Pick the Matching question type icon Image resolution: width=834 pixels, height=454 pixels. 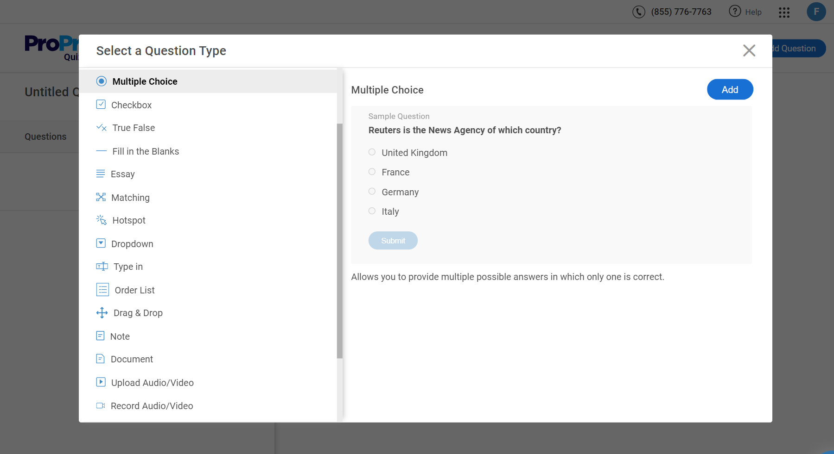(101, 197)
